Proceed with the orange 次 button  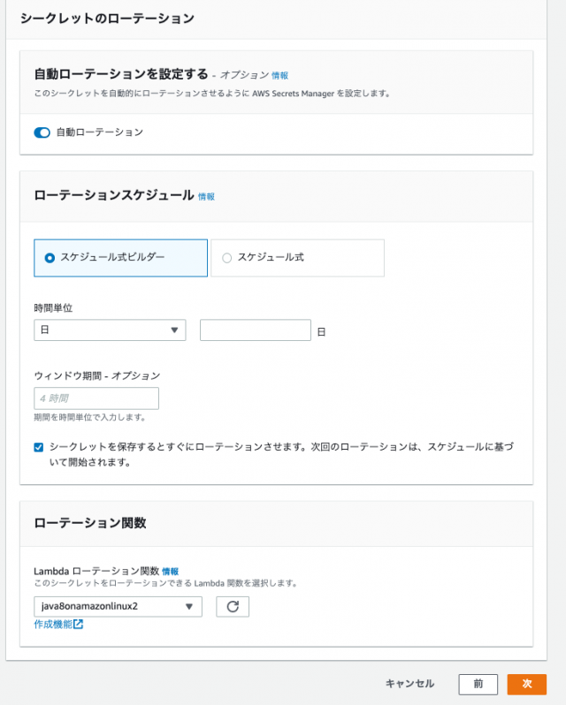pyautogui.click(x=527, y=685)
